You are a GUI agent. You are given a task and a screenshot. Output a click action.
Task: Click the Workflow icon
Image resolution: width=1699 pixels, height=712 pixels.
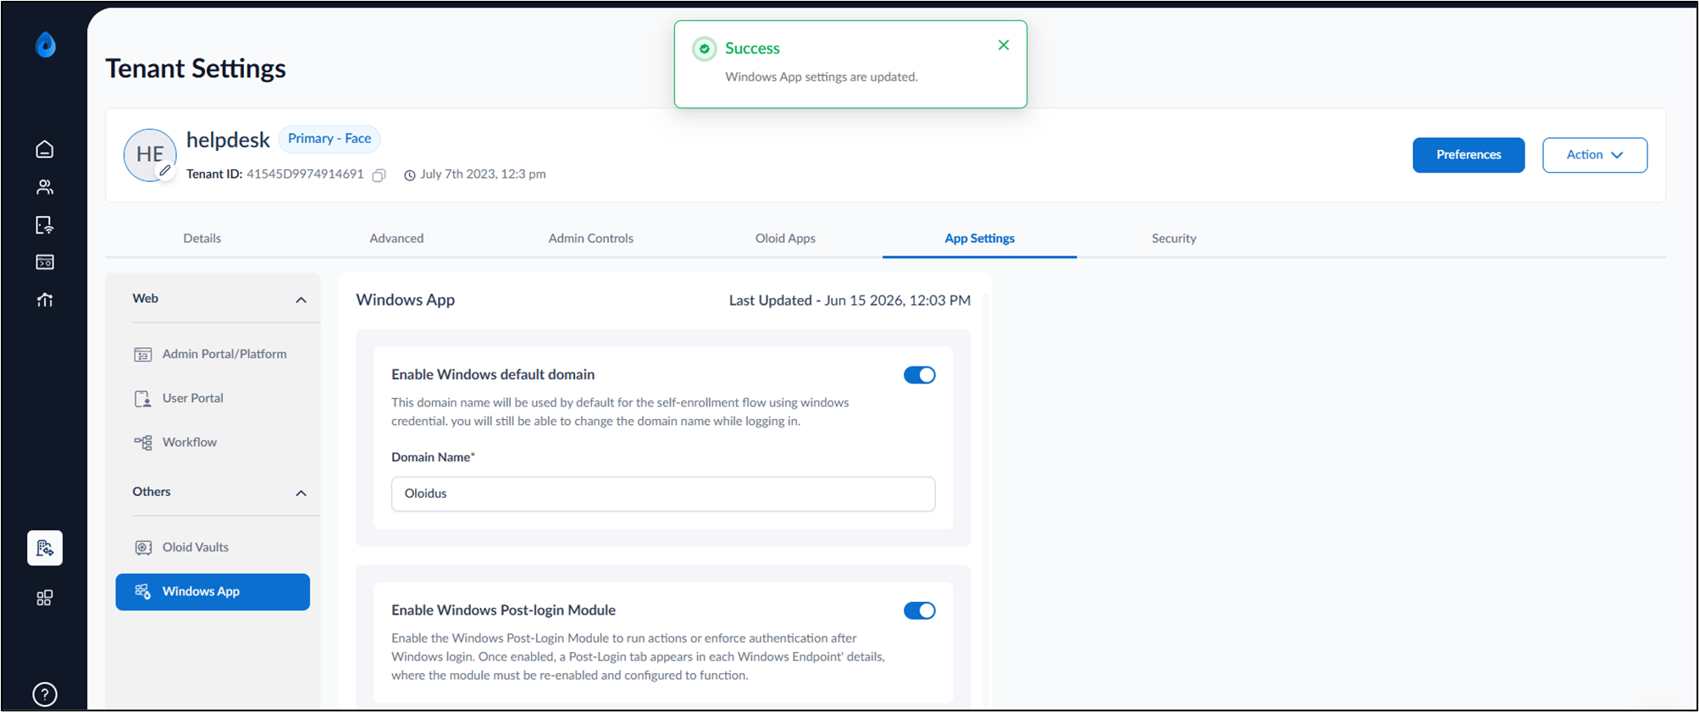click(x=143, y=443)
